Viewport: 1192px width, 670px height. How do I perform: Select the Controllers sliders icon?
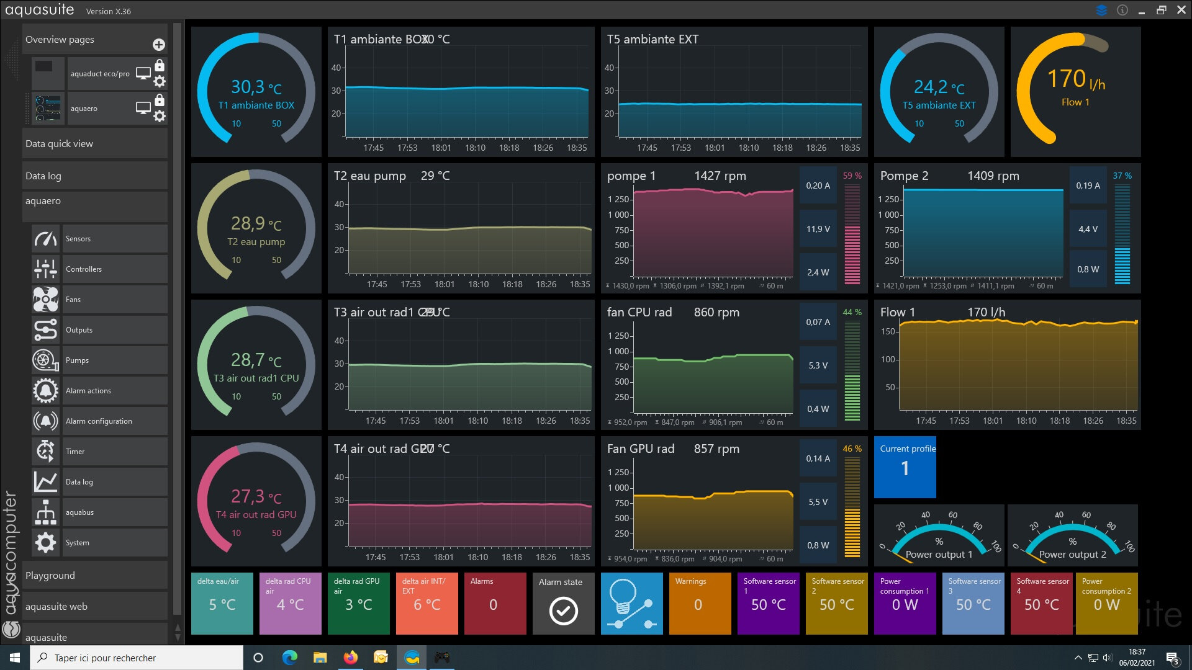(45, 269)
